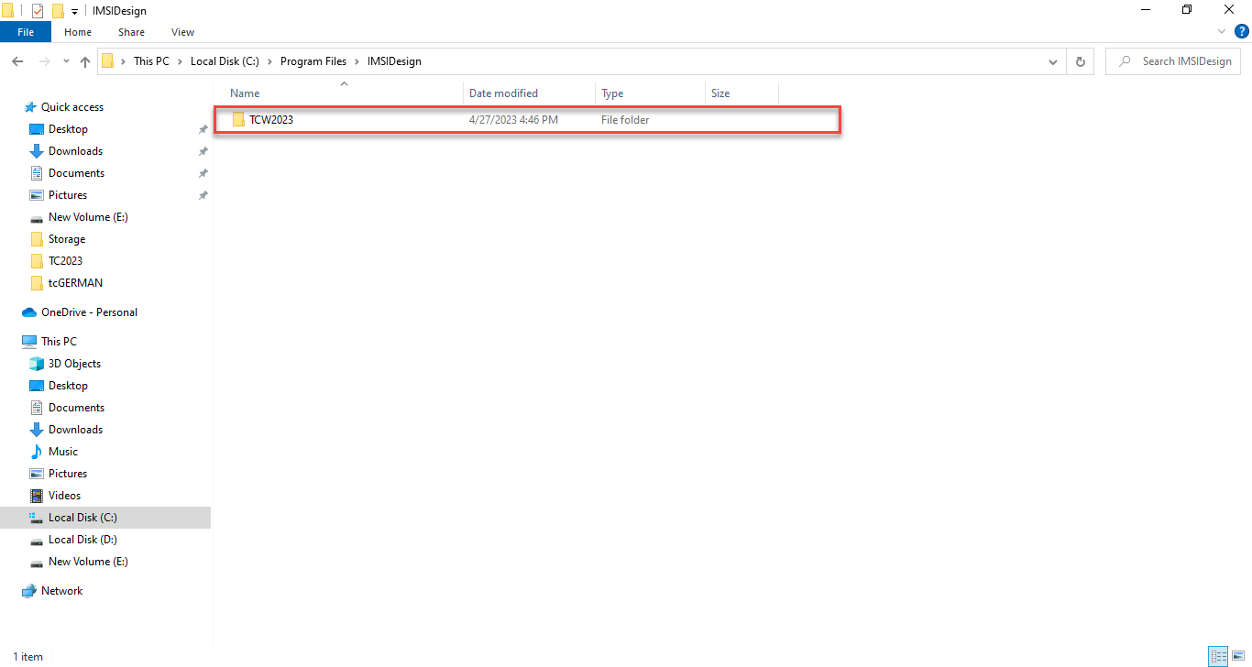Switch to the Share ribbon tab

point(131,32)
